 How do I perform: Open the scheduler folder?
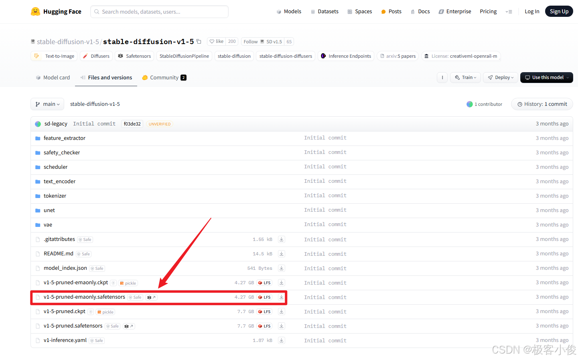pyautogui.click(x=55, y=167)
